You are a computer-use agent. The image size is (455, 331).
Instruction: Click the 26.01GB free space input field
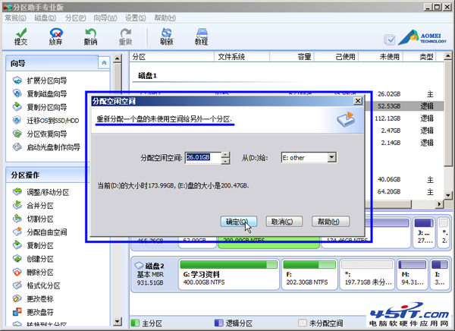[202, 158]
